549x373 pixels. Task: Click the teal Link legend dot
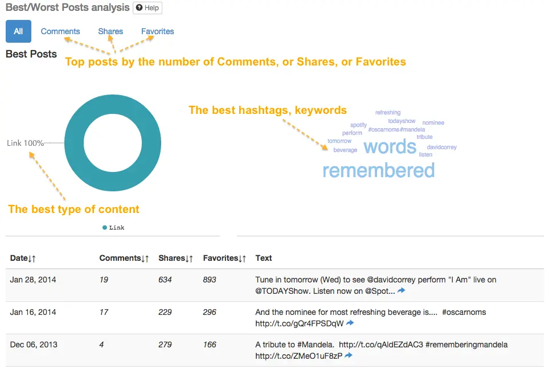tap(105, 228)
